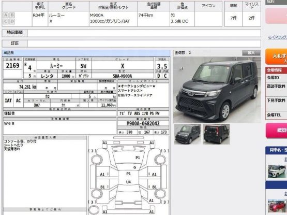This screenshot has width=287, height=215.
Task: Click the ルーミー car name in the top table
Action: 56,15
